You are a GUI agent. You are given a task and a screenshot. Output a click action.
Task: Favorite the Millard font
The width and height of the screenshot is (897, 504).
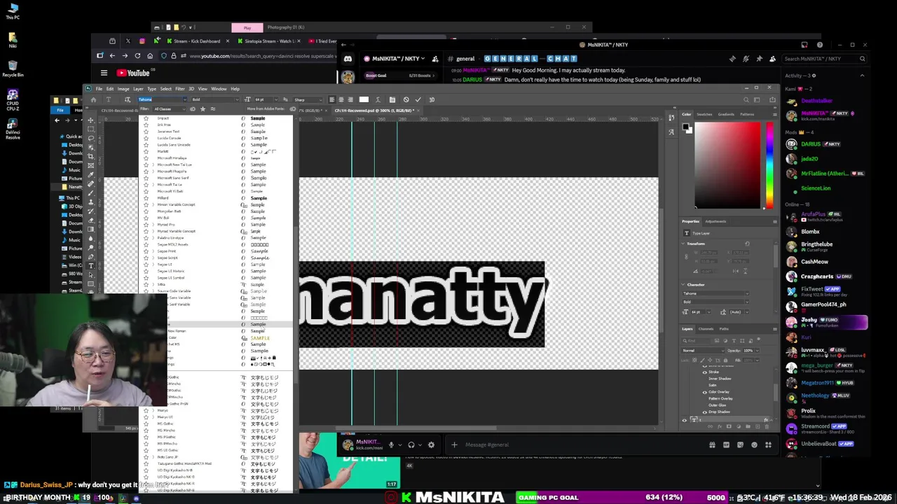coord(146,198)
